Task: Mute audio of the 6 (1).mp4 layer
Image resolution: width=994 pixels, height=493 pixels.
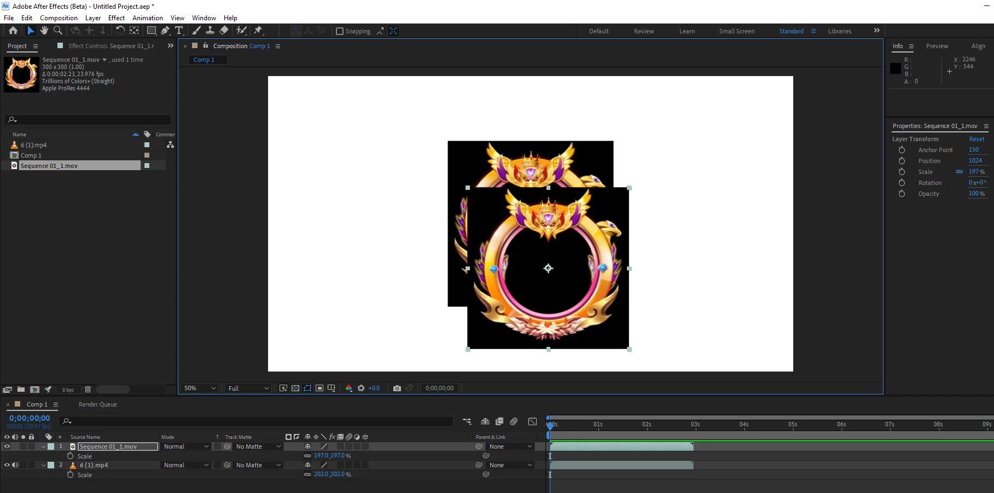Action: point(15,465)
